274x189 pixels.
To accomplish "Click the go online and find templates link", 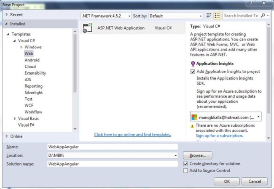I will (x=132, y=135).
